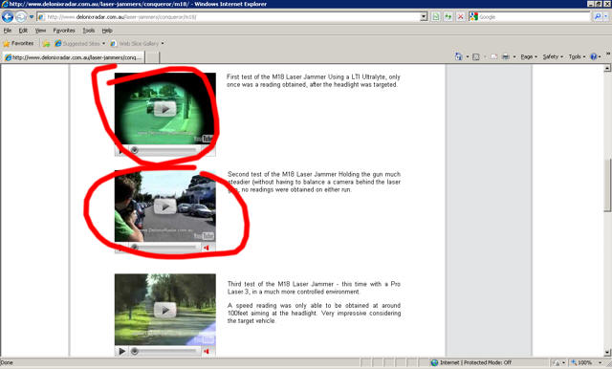
Task: Play the first M18 green scope video
Action: [x=164, y=109]
